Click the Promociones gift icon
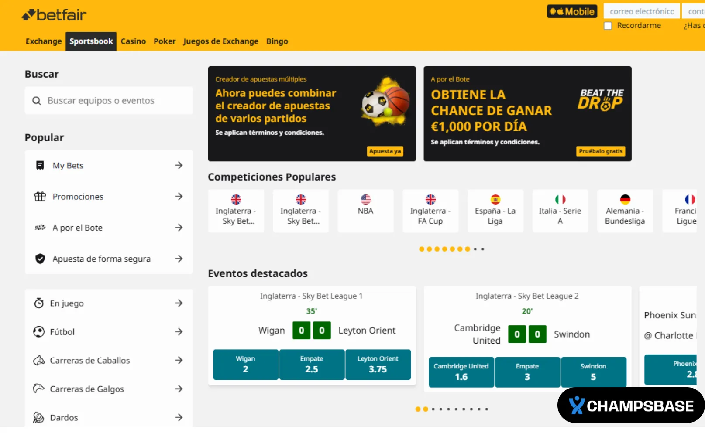Screen dimensions: 705x433 click(x=40, y=196)
